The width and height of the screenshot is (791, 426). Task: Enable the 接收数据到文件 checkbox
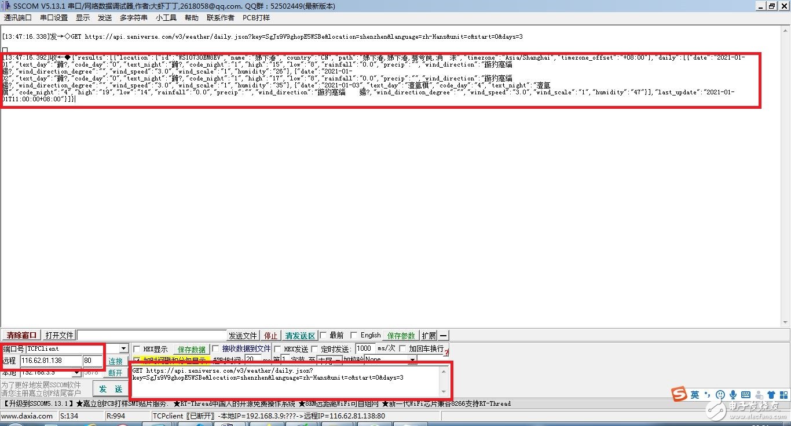pyautogui.click(x=215, y=349)
